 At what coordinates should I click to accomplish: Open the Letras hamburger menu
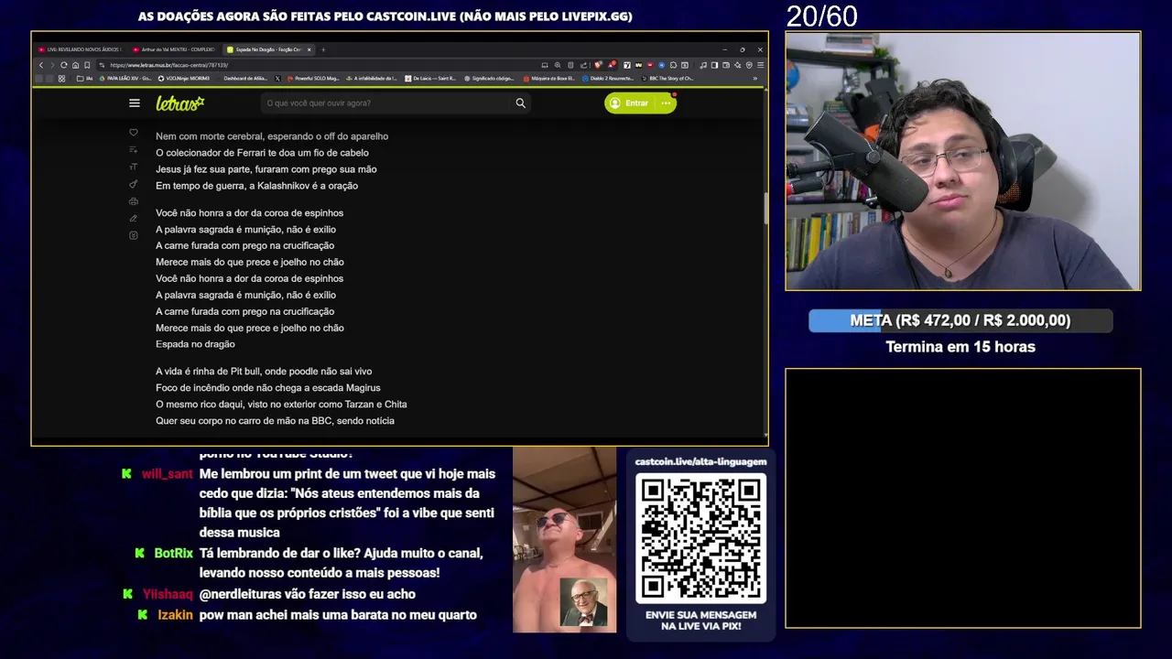pyautogui.click(x=135, y=103)
